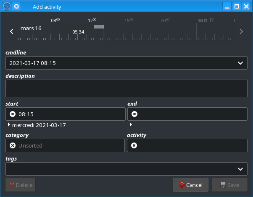Click the 20:00 hour label on timeline
Viewport: 253px width, 197px height.
pyautogui.click(x=165, y=20)
